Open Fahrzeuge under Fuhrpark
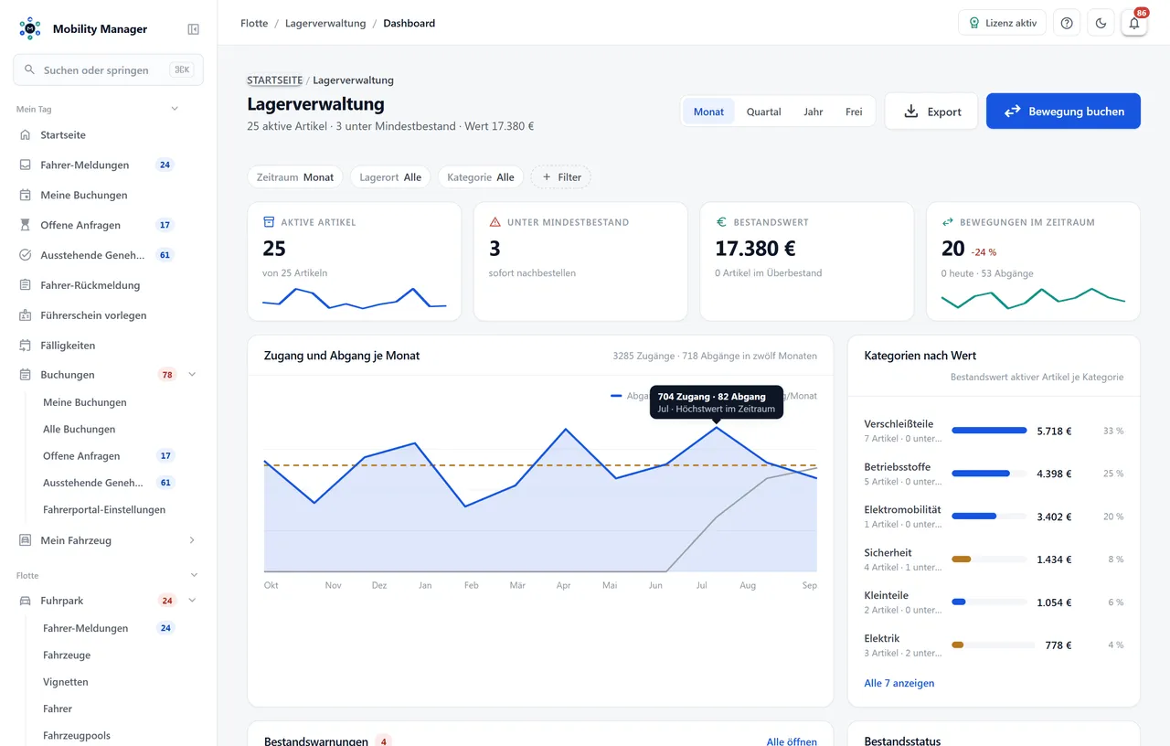Viewport: 1170px width, 746px height. pyautogui.click(x=67, y=655)
